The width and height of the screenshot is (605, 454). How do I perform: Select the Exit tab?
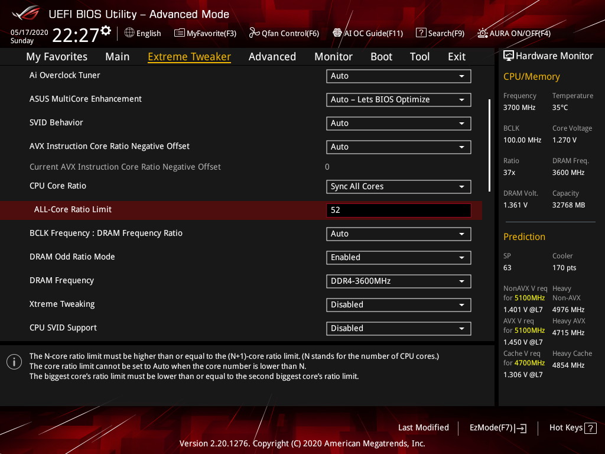(457, 57)
